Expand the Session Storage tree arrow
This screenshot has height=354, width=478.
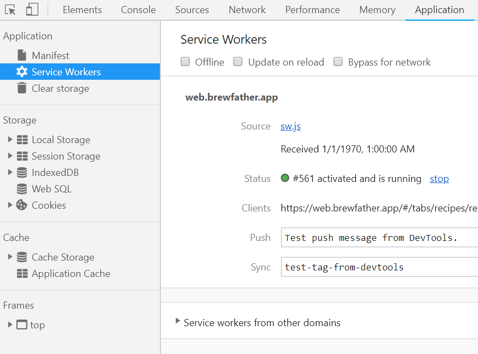10,156
